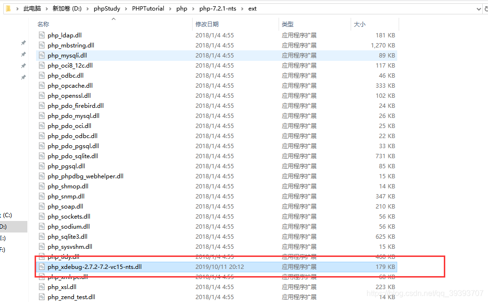The height and width of the screenshot is (302, 488).
Task: Select F:) drive in navigation pane
Action: (3, 249)
